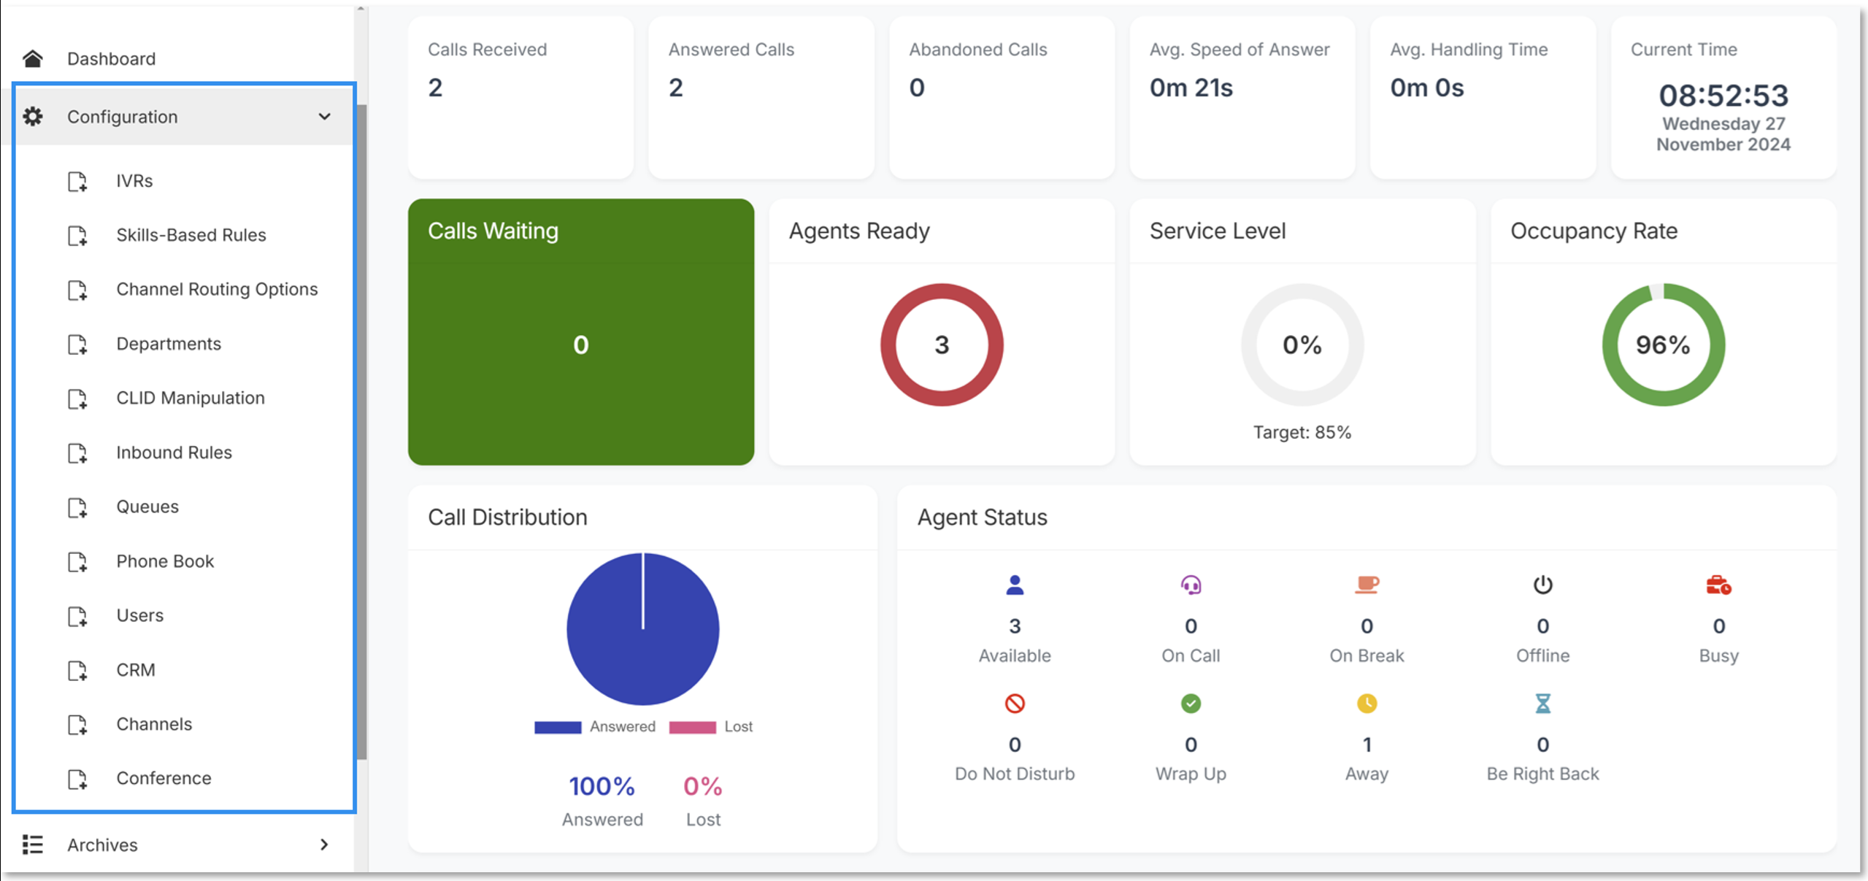Screen dimensions: 1868x881
Task: Open the IVRs configuration page
Action: (134, 181)
